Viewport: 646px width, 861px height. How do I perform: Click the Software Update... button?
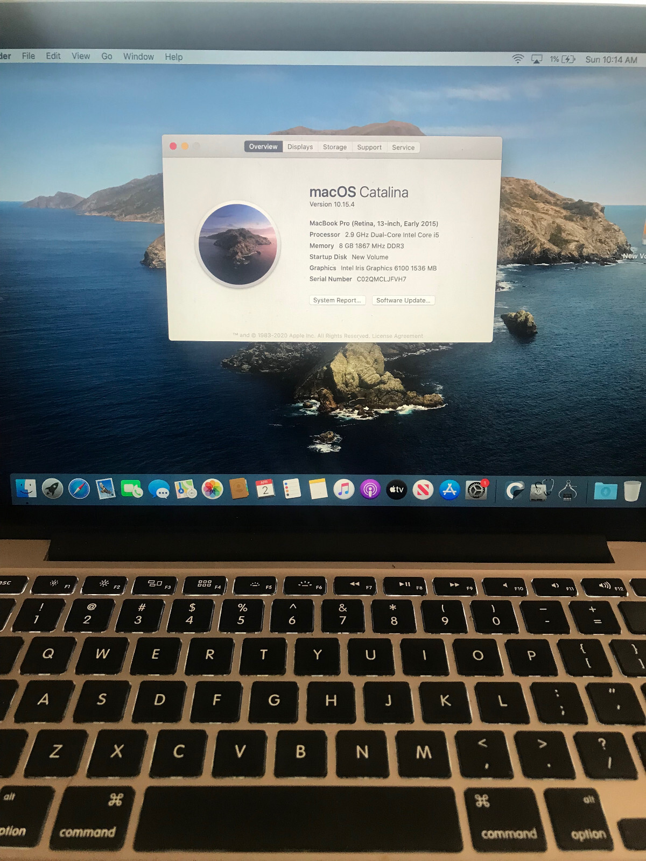pyautogui.click(x=403, y=300)
